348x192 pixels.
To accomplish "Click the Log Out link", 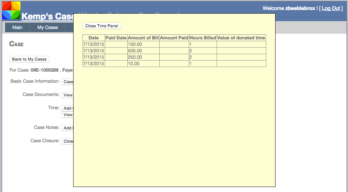I will tap(331, 8).
